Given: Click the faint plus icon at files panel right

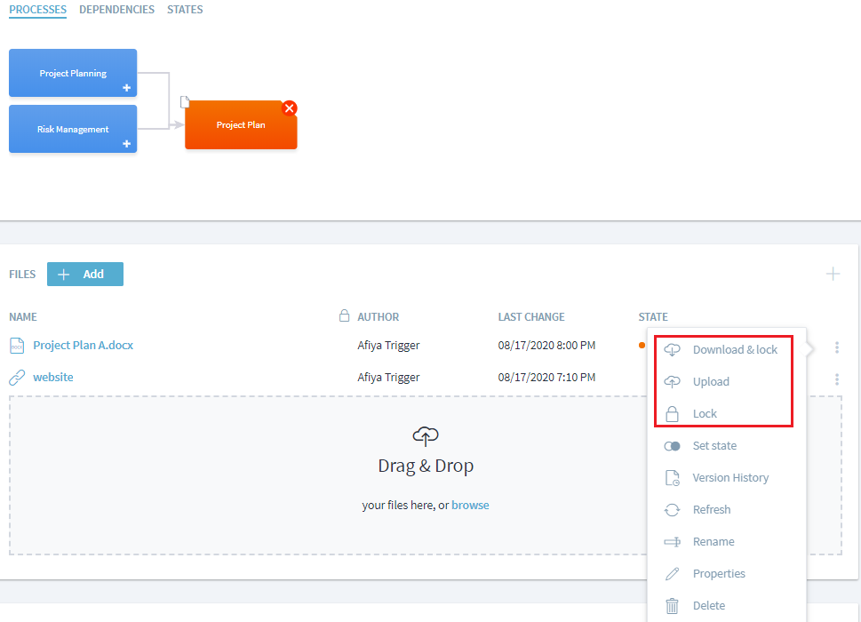Looking at the screenshot, I should click(x=833, y=274).
